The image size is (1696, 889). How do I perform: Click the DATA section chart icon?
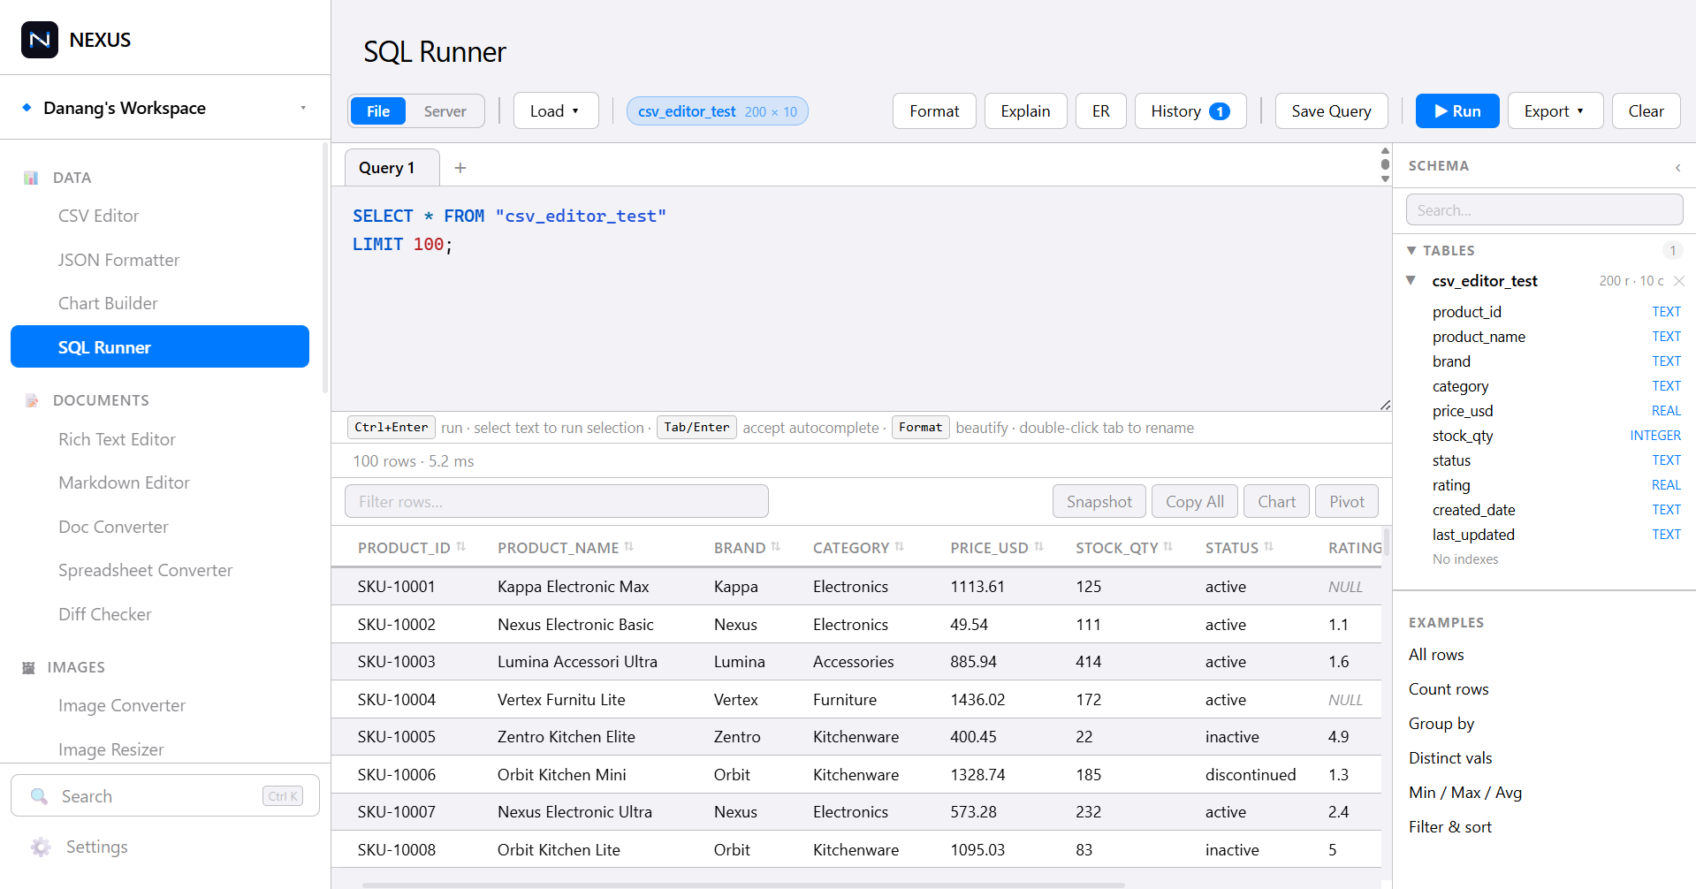pyautogui.click(x=31, y=178)
